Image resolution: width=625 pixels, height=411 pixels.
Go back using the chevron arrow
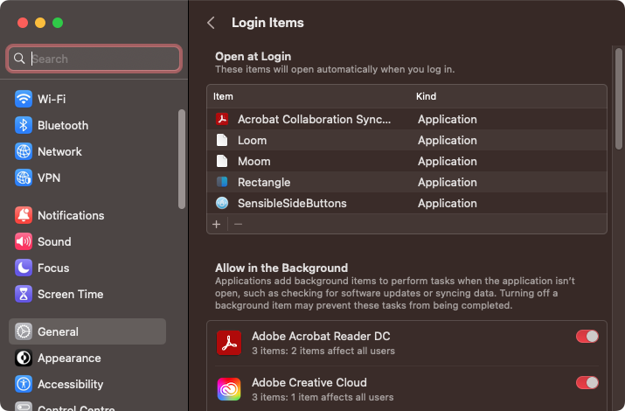click(x=212, y=23)
